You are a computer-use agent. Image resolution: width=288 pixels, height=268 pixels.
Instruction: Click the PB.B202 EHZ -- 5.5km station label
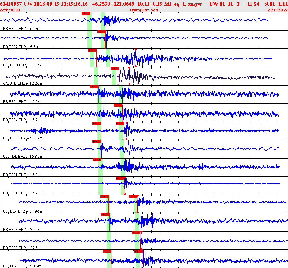coord(22,28)
